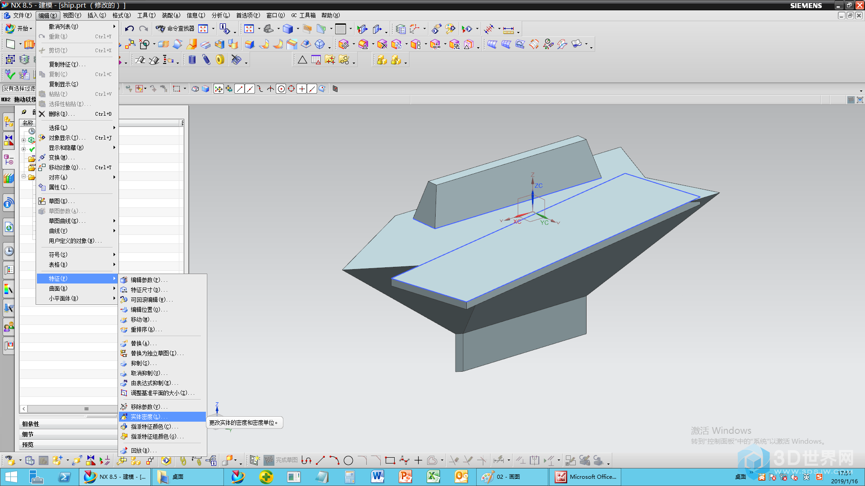Open the 分析(L) menu

click(221, 15)
